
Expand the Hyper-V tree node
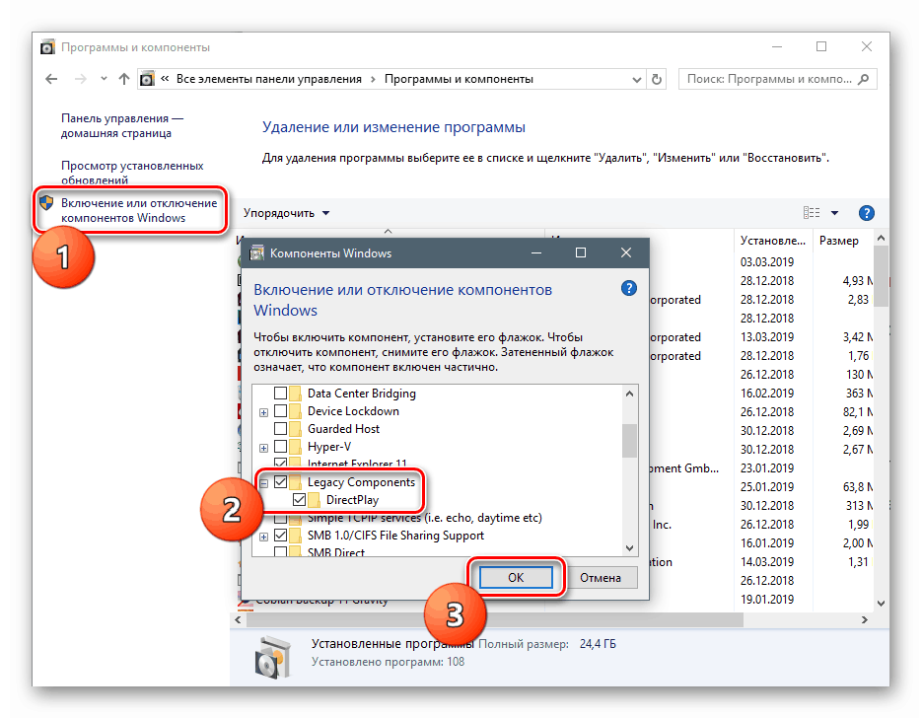click(x=263, y=448)
